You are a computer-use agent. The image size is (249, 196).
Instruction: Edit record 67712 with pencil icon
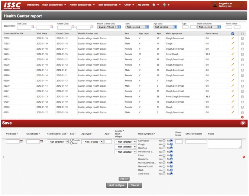[x=233, y=96]
